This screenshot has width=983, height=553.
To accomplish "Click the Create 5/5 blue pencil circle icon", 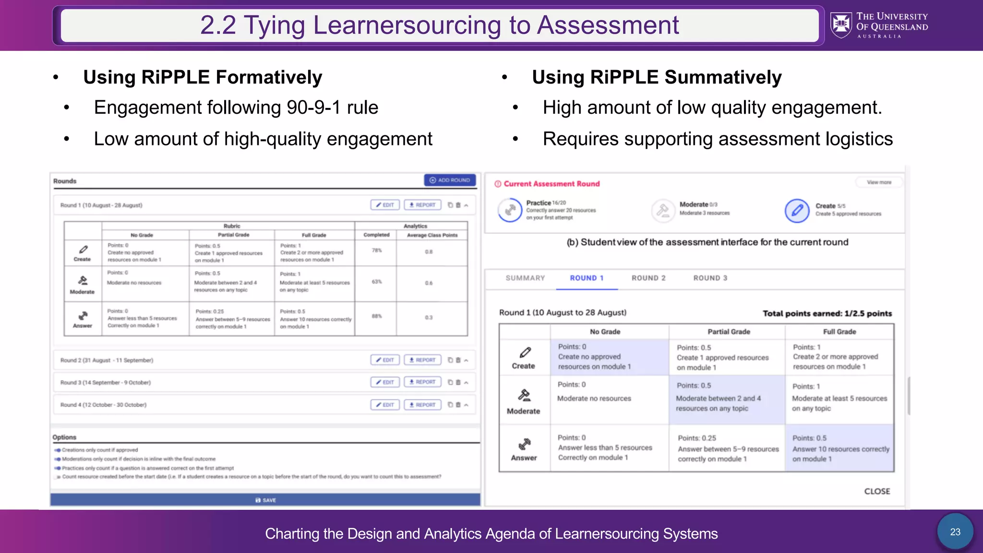I will point(797,210).
